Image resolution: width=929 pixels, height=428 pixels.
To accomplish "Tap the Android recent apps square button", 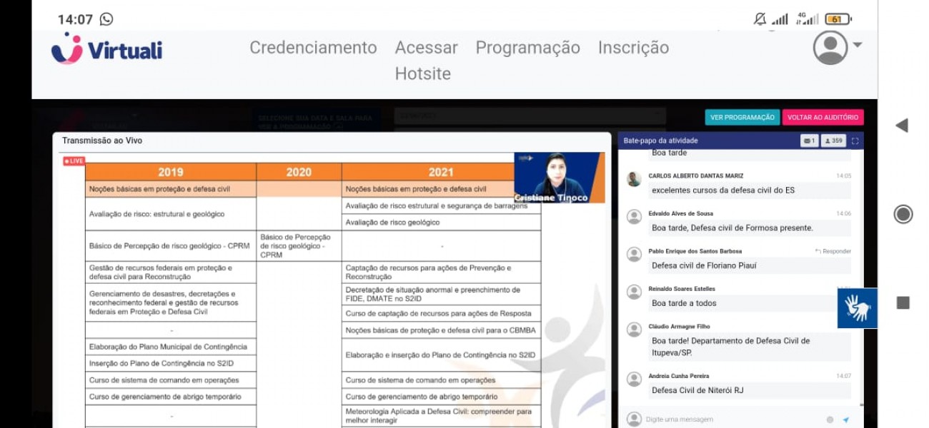I will pyautogui.click(x=903, y=303).
